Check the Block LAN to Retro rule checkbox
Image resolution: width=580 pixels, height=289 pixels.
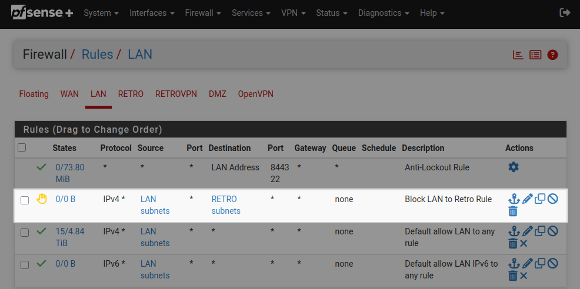pyautogui.click(x=25, y=200)
